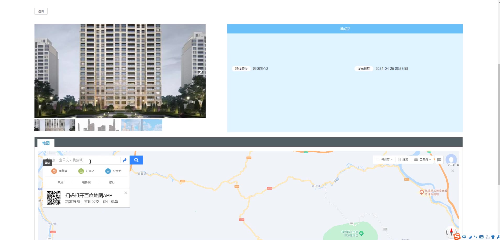
Task: Click the 银江镇 town label on map
Action: tap(316, 186)
